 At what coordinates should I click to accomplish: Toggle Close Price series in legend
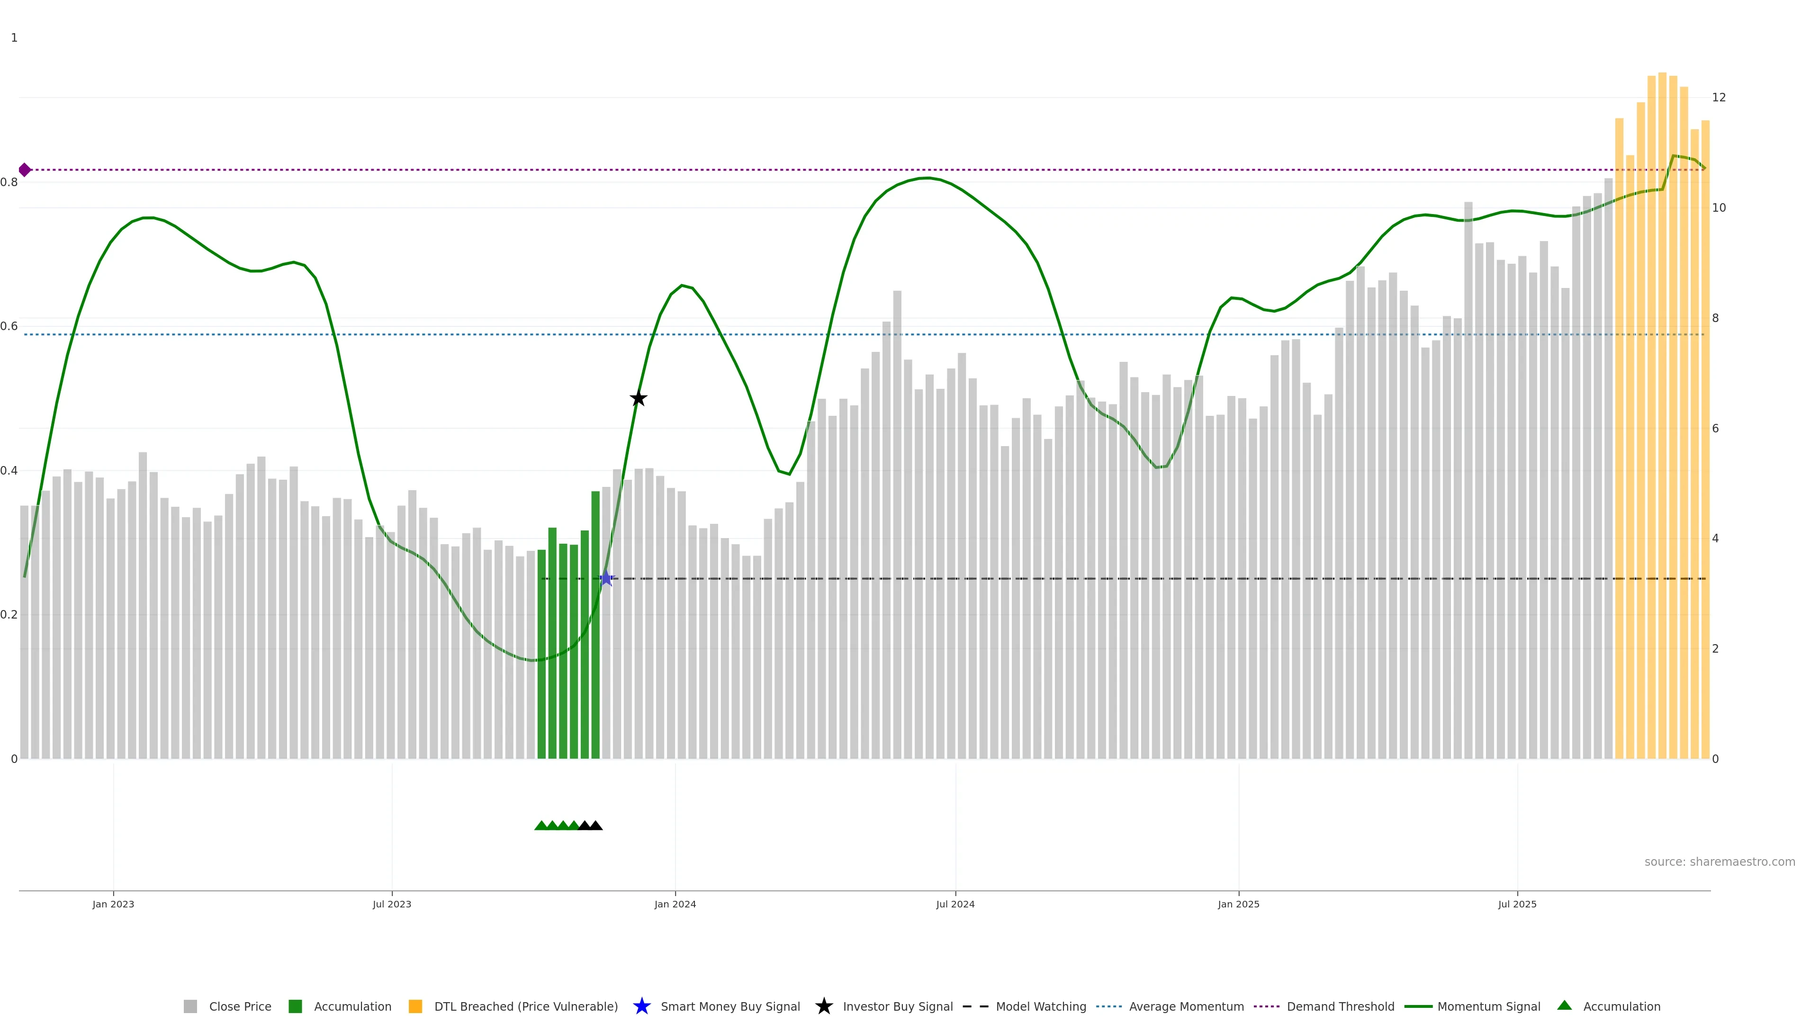[x=239, y=1006]
